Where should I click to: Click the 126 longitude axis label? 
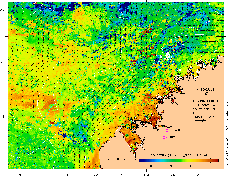pyautogui.click(x=198, y=175)
